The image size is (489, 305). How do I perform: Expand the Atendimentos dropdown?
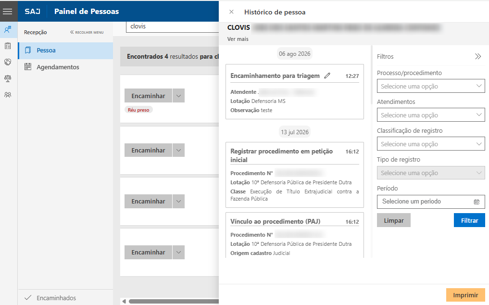tap(431, 115)
